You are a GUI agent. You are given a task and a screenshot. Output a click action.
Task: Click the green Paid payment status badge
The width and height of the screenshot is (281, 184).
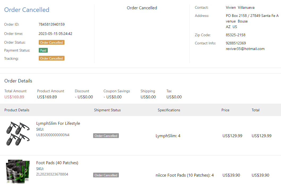coord(43,50)
